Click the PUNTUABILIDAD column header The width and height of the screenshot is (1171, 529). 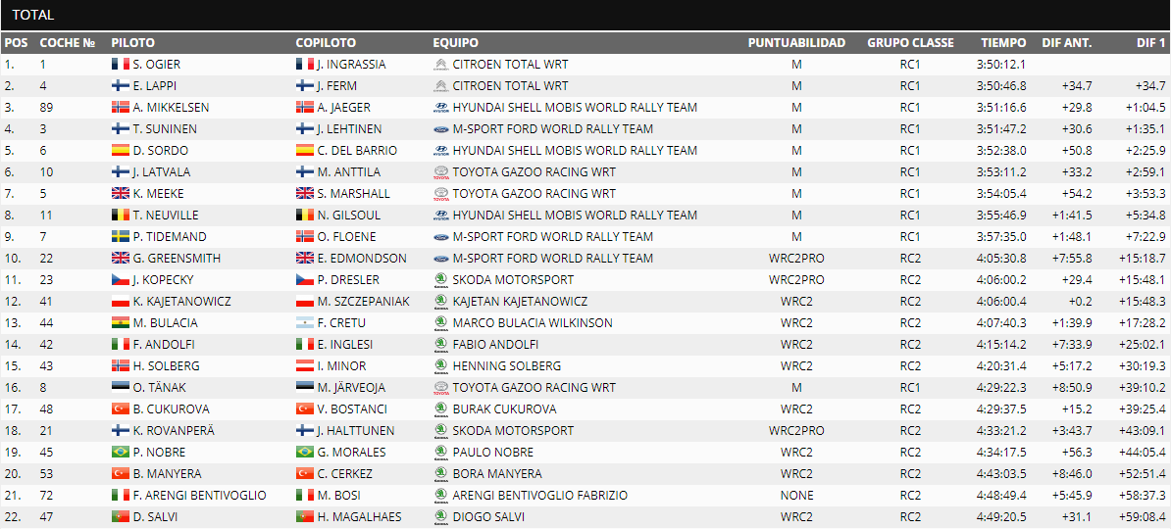(796, 43)
